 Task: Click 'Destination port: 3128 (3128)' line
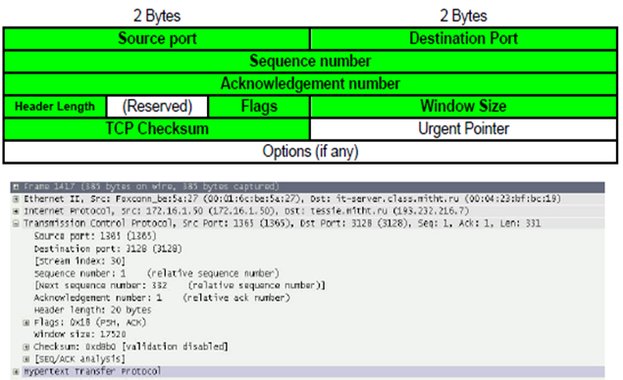tap(108, 249)
